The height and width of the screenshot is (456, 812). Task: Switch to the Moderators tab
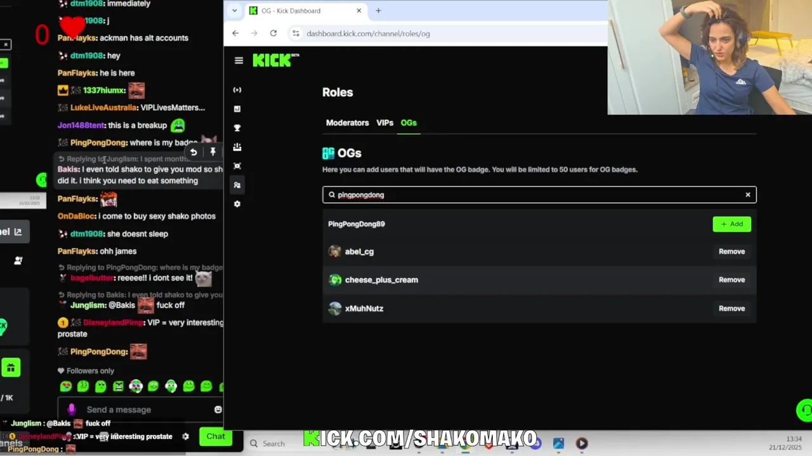coord(347,123)
